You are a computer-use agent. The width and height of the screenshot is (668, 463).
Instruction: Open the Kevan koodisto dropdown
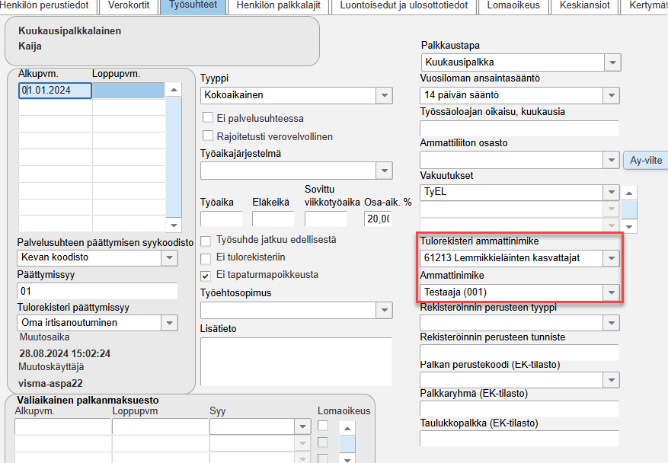point(169,258)
